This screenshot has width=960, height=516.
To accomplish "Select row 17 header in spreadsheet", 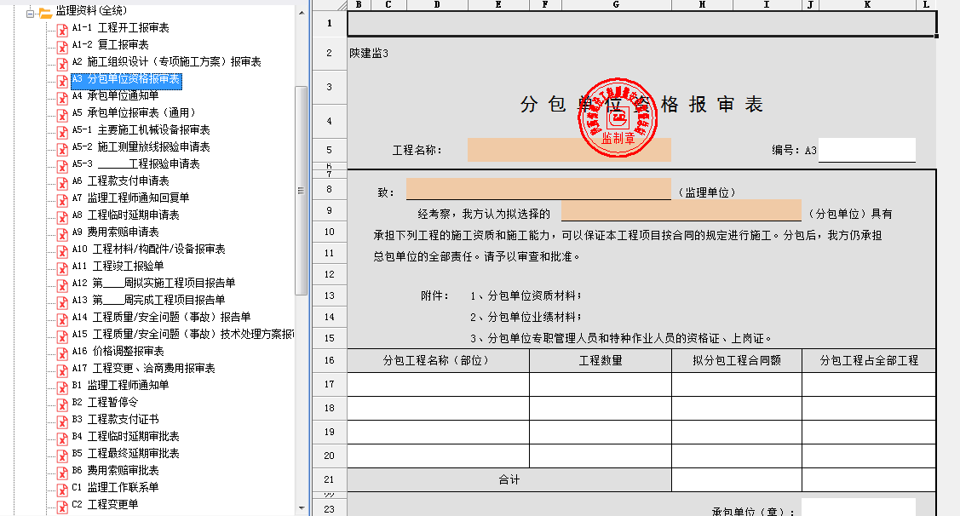I will (329, 384).
